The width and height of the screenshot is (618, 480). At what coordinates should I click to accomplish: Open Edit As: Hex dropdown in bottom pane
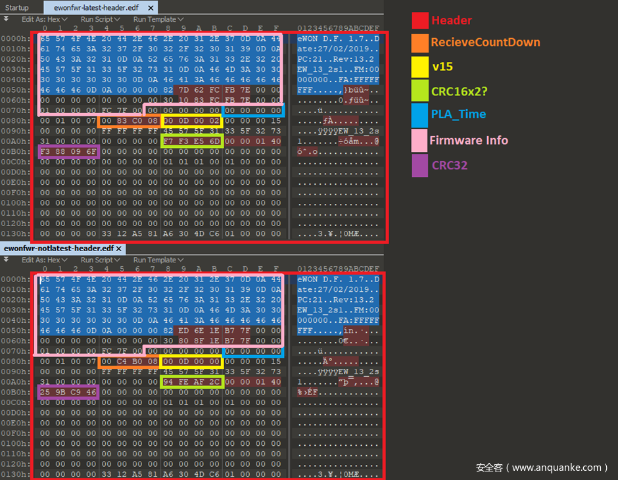coord(44,260)
